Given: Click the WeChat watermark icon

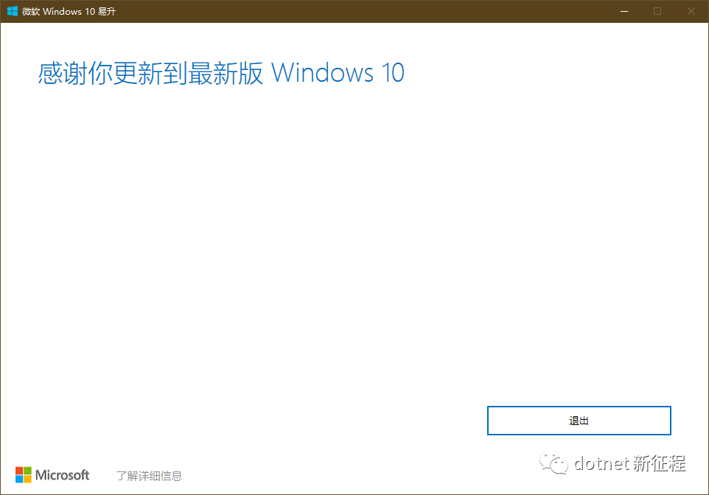Looking at the screenshot, I should (x=553, y=463).
